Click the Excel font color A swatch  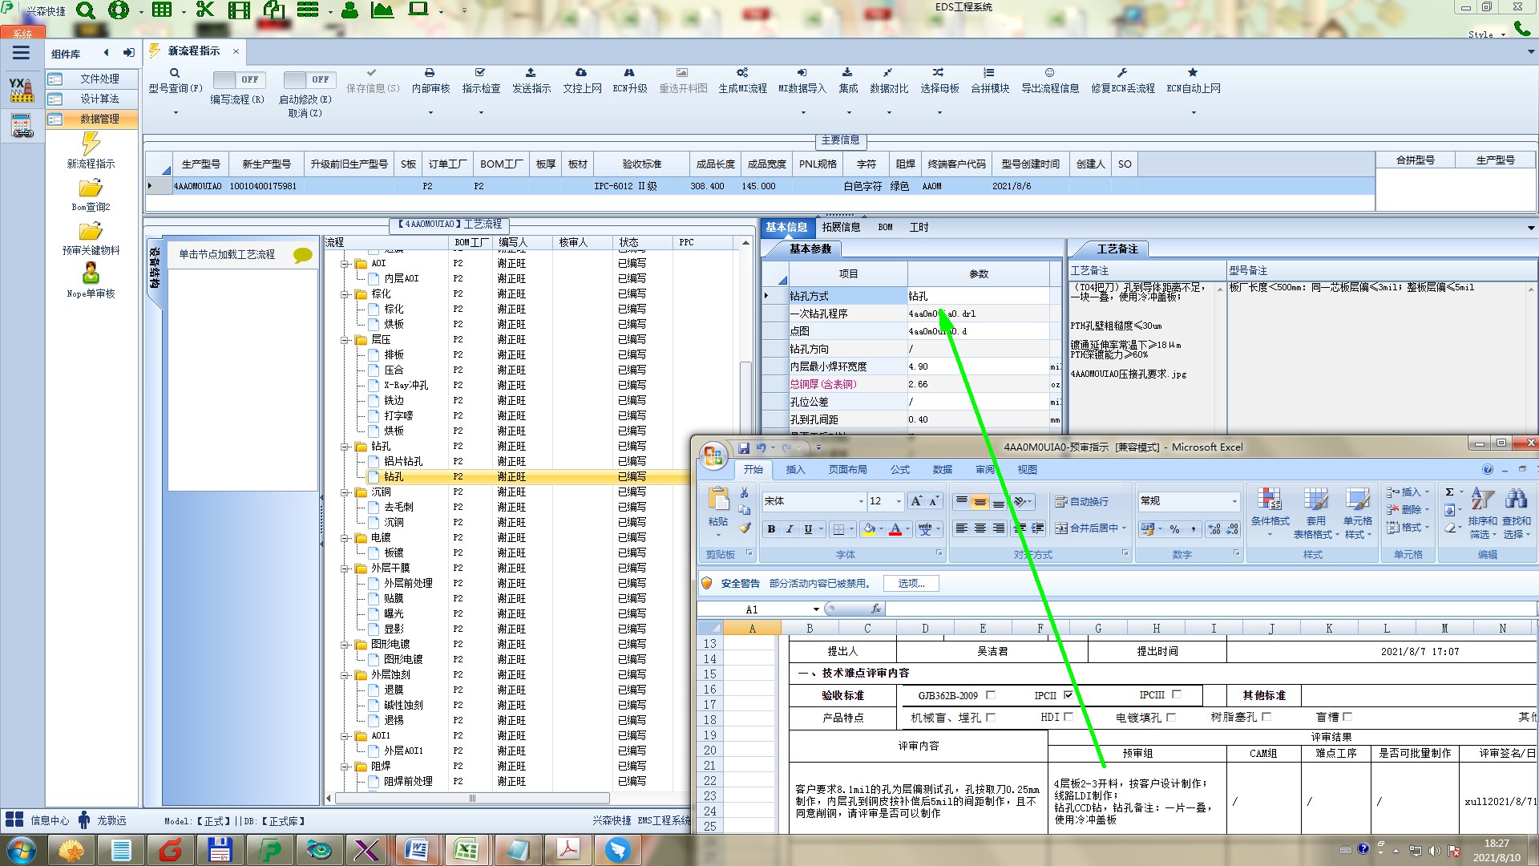895,529
